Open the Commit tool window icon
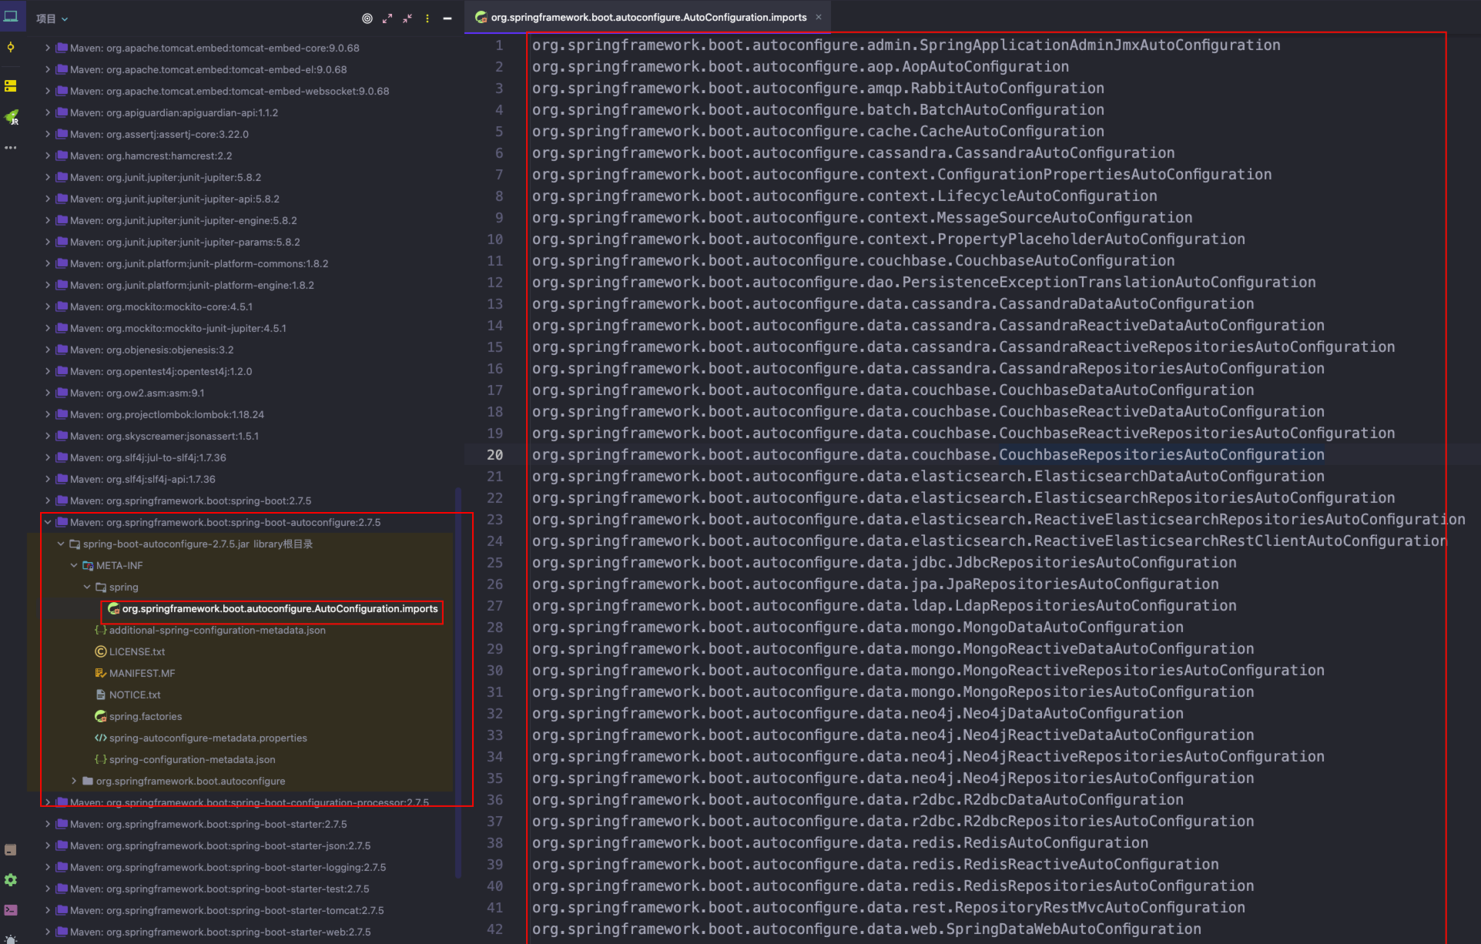The height and width of the screenshot is (944, 1481). click(11, 48)
